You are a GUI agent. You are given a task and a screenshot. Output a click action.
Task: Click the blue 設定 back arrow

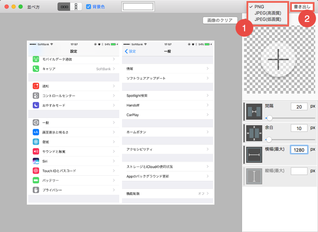pyautogui.click(x=126, y=51)
